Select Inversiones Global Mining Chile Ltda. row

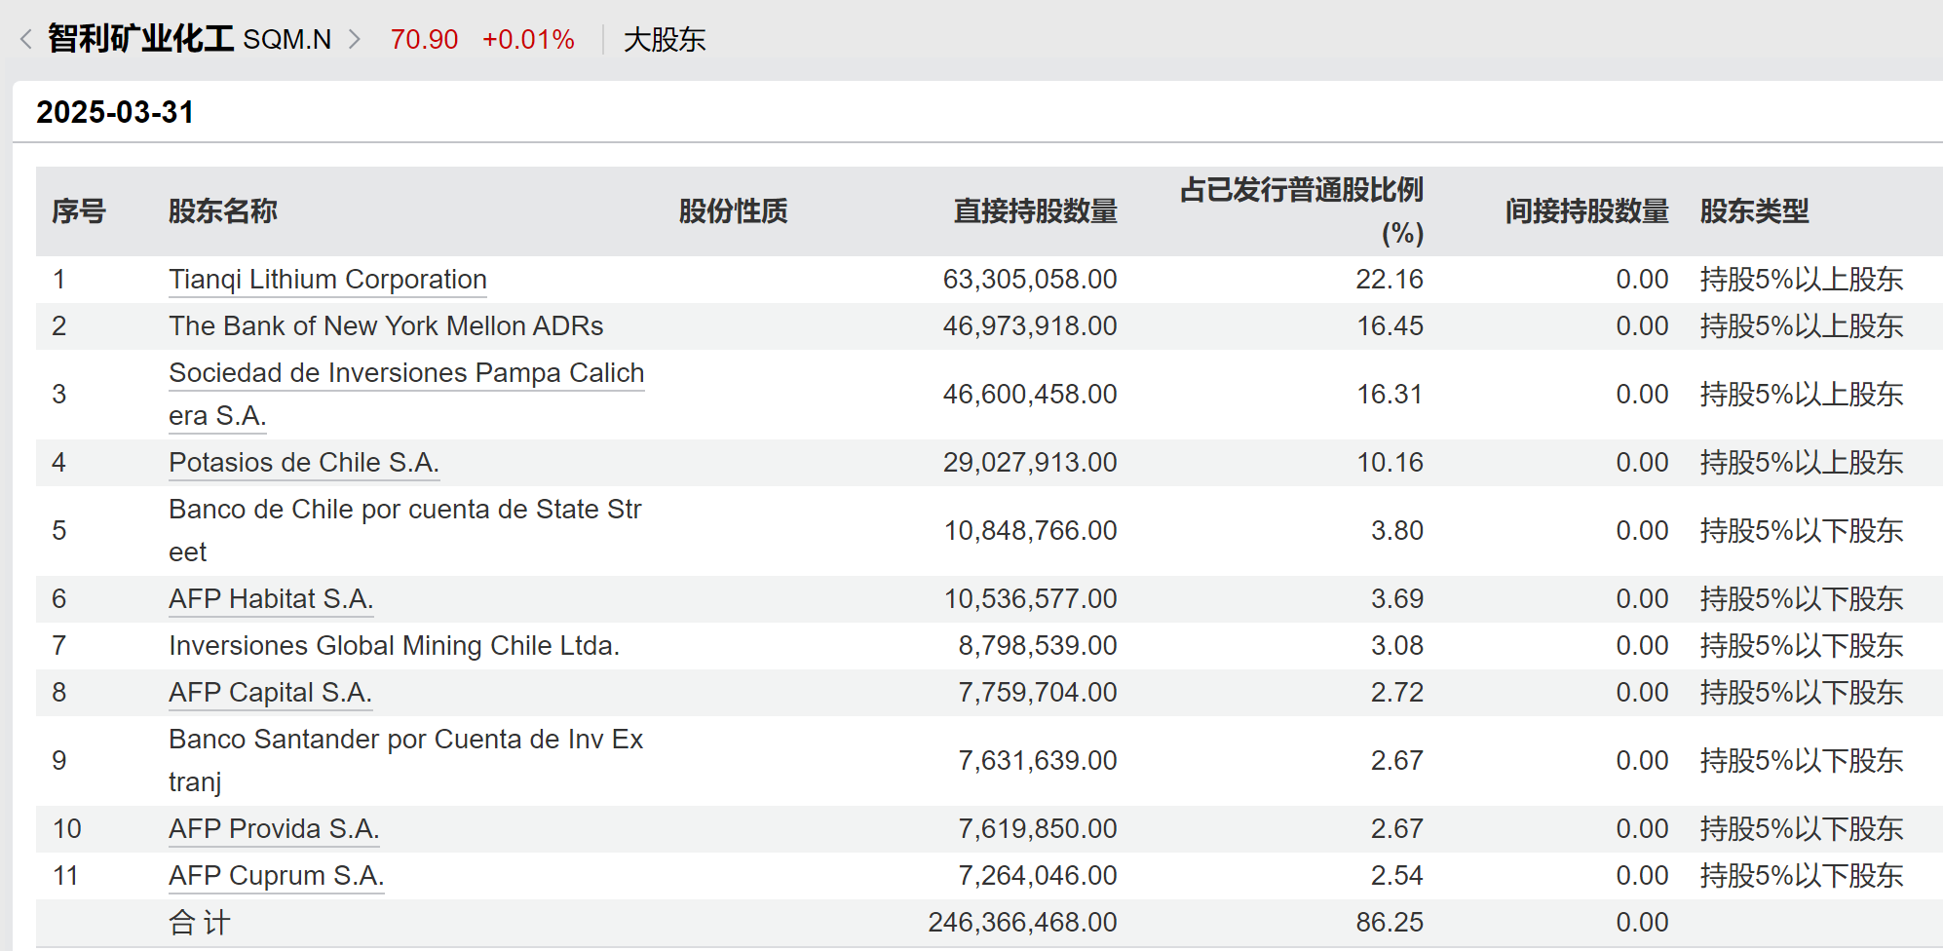pos(394,646)
